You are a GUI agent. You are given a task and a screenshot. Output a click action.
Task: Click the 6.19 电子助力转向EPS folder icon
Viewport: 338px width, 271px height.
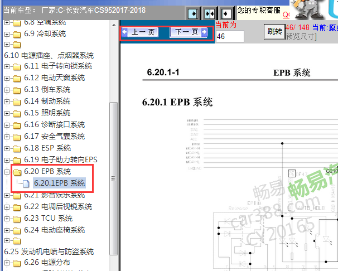coord(17,160)
